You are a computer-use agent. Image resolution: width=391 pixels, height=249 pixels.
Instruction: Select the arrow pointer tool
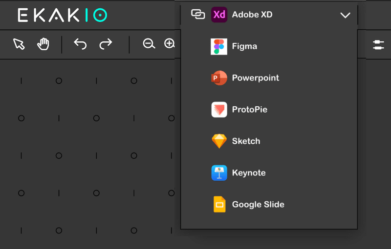point(19,44)
